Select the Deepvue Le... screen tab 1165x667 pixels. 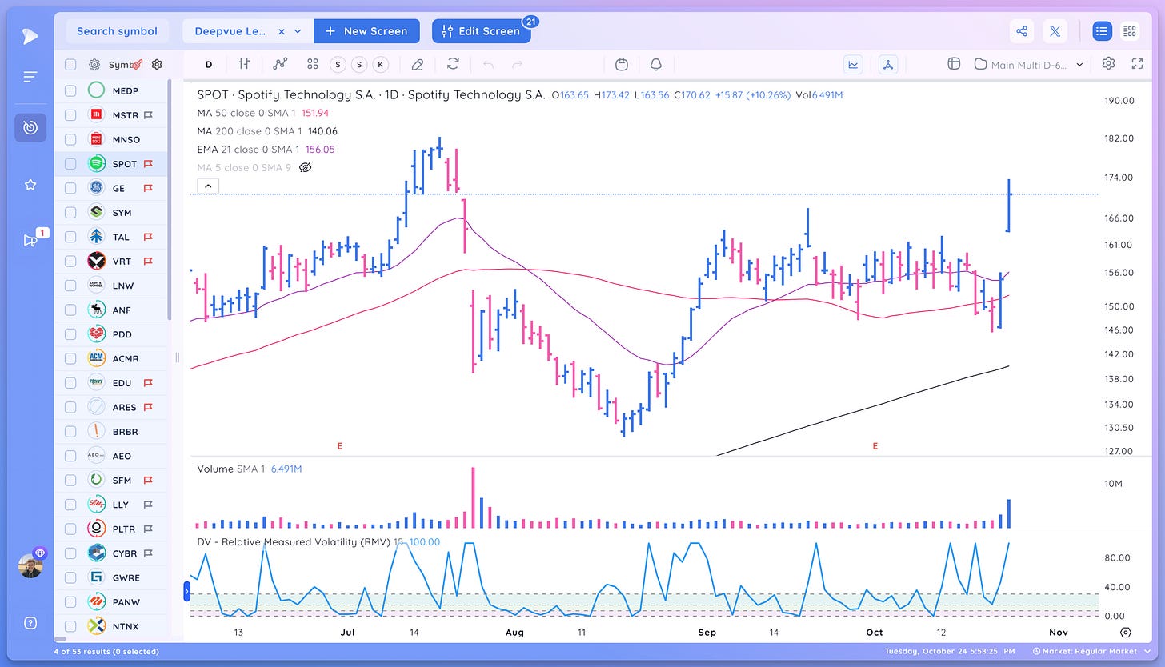(230, 31)
